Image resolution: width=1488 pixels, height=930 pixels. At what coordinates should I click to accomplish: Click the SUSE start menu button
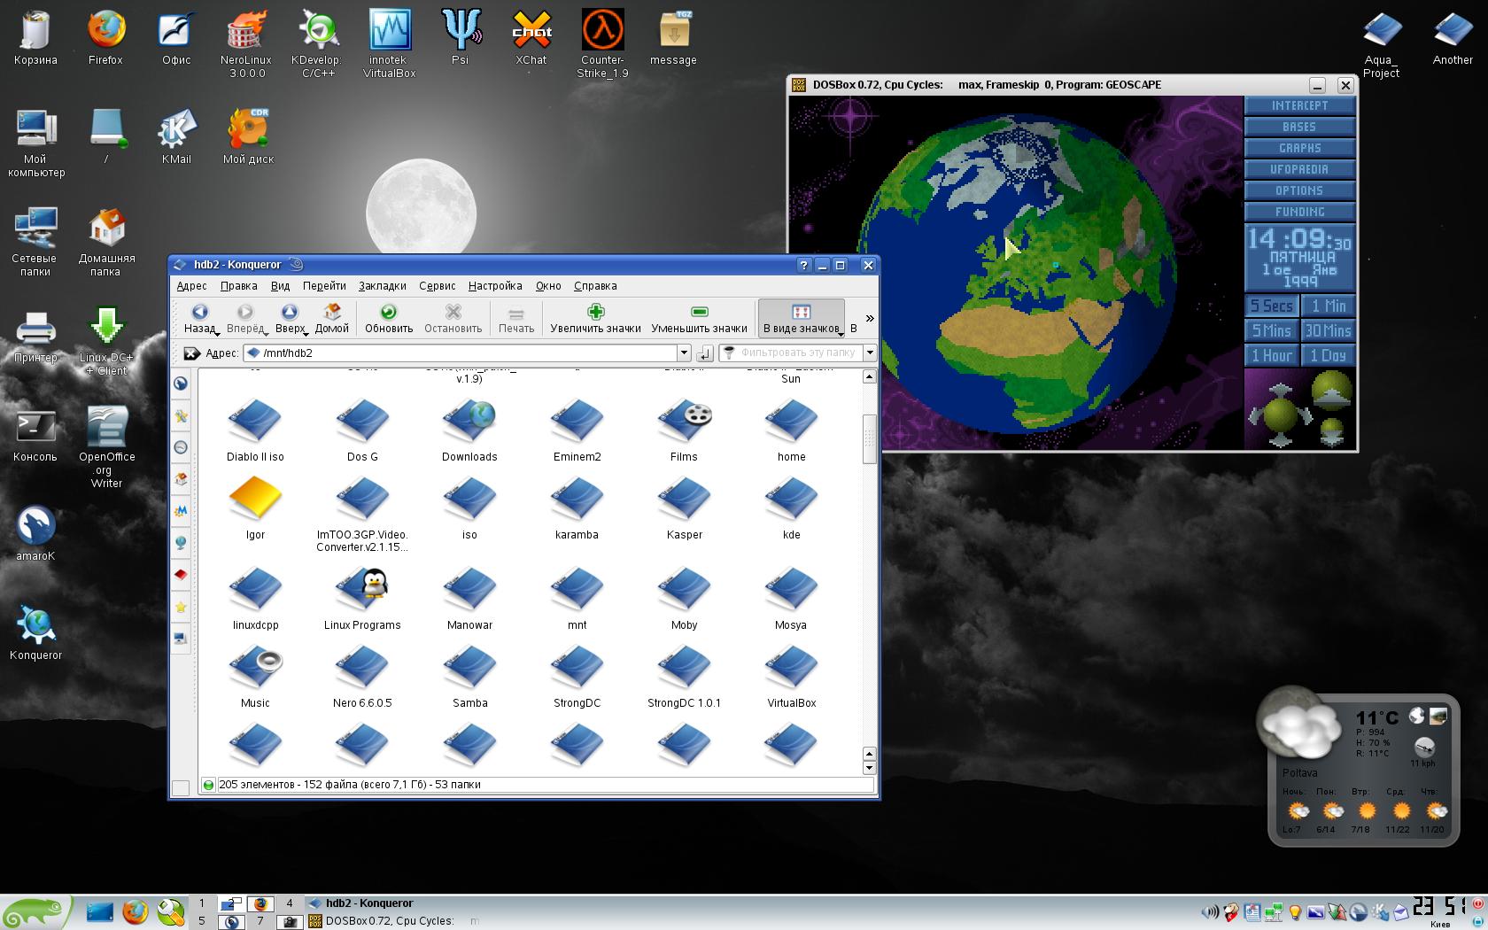[x=35, y=912]
